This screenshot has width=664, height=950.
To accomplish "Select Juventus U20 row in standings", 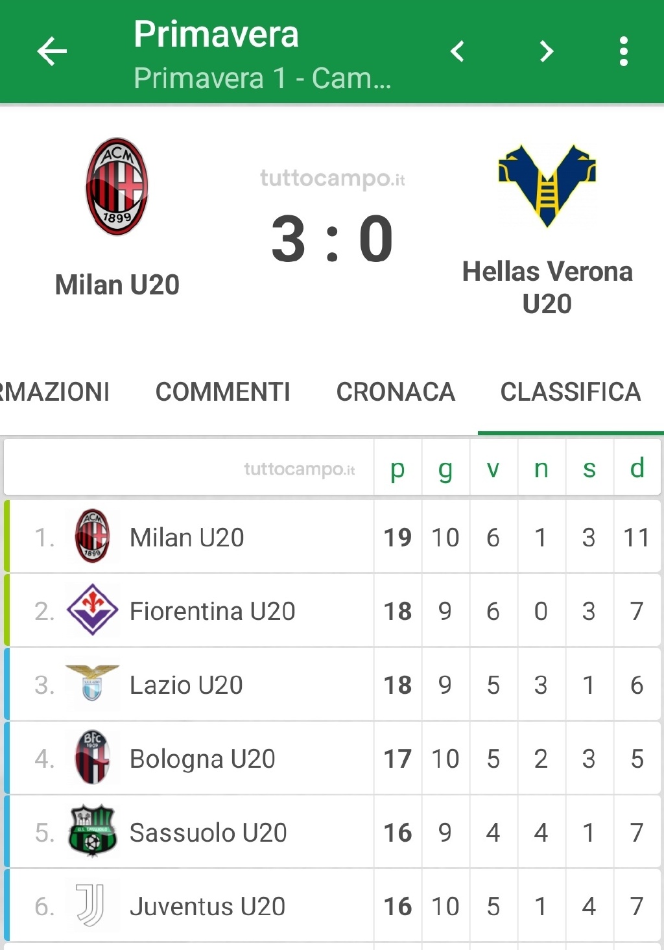I will [x=332, y=905].
